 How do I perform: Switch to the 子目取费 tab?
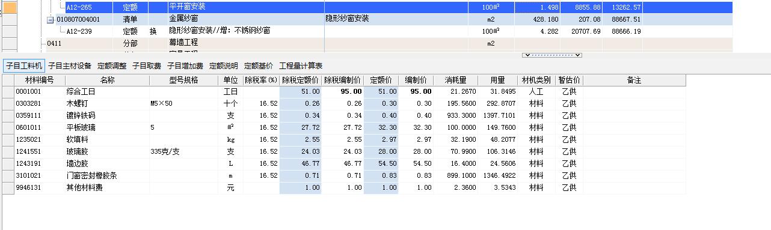[147, 65]
